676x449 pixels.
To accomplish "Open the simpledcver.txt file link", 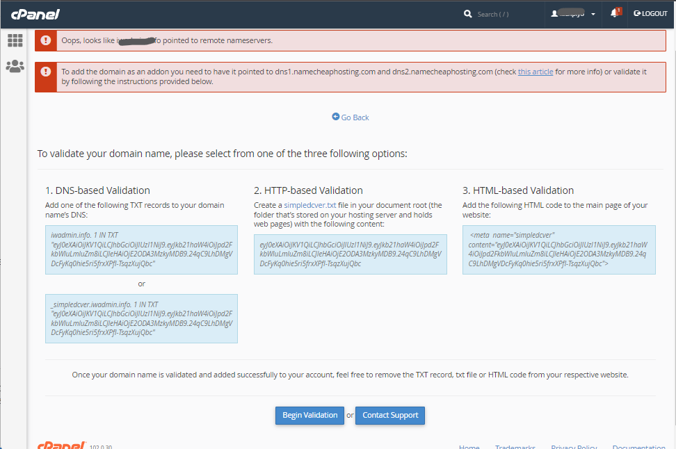I will (310, 205).
